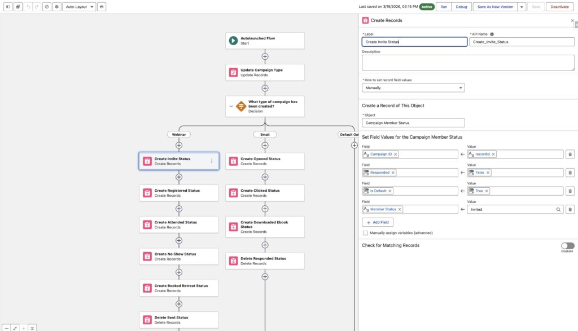Collapse the campaign type Decision node chevron
This screenshot has height=331, width=578.
pyautogui.click(x=230, y=105)
